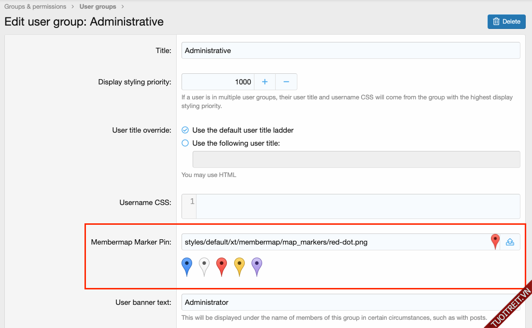Choose the red map marker pin

pos(222,266)
